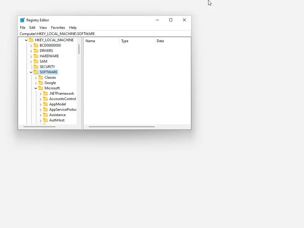
Task: Expand the DRIVERS key
Action: pyautogui.click(x=31, y=51)
